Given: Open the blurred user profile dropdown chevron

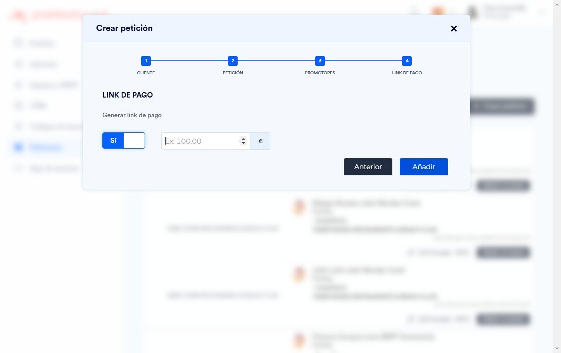Looking at the screenshot, I should click(x=541, y=12).
